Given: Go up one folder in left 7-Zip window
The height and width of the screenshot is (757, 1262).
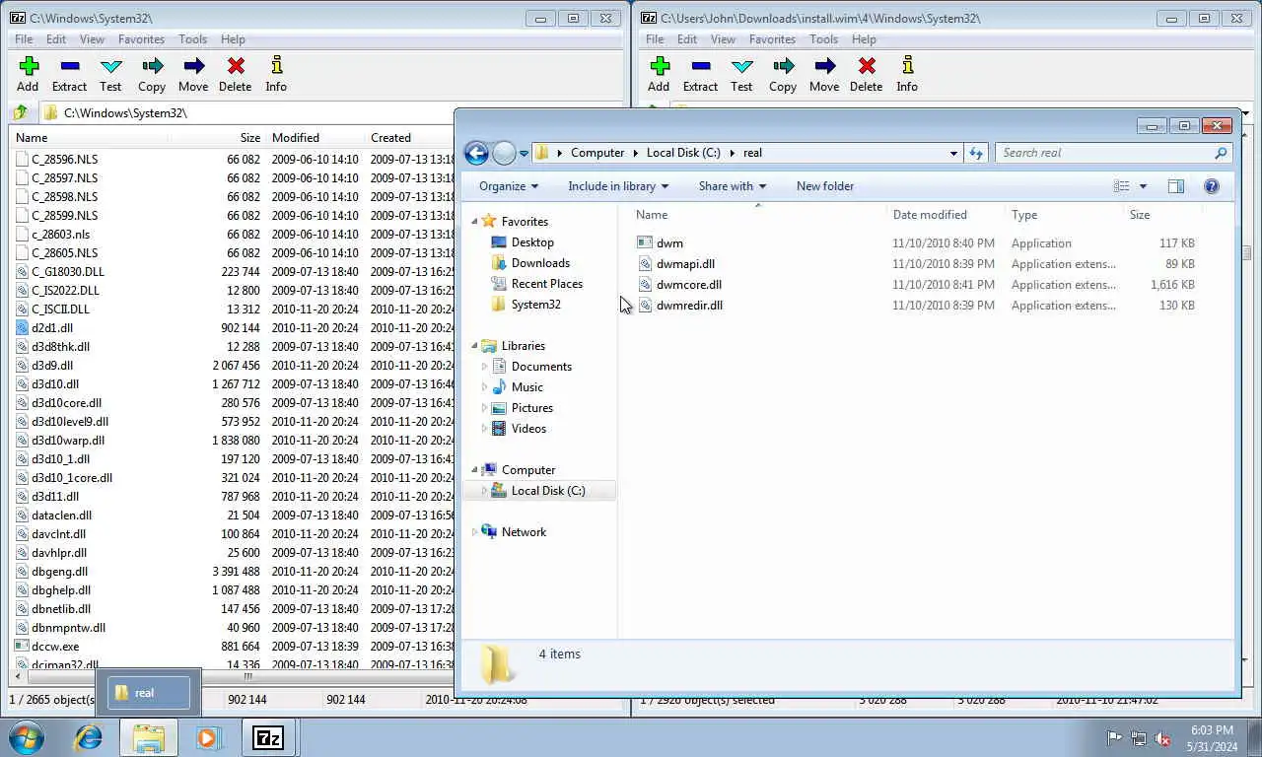Looking at the screenshot, I should point(20,112).
